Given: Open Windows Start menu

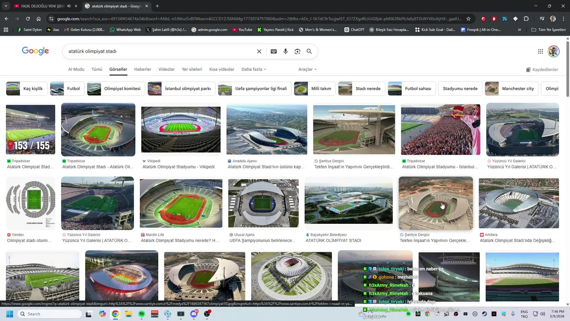Looking at the screenshot, I should (x=9, y=314).
